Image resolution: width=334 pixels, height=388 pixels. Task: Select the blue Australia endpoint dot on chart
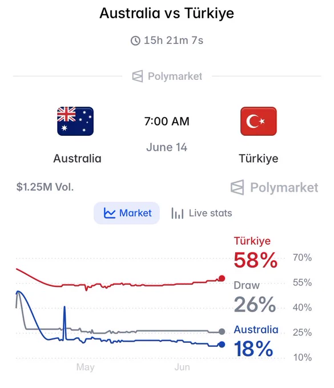(222, 345)
